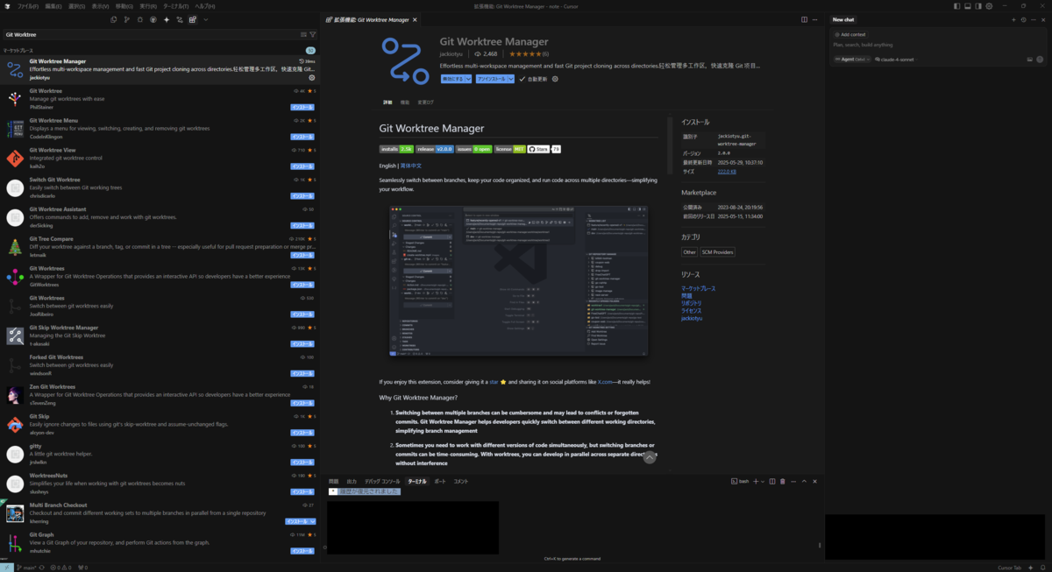Switch to the 機能 features tab
Viewport: 1052px width, 572px height.
coord(405,102)
